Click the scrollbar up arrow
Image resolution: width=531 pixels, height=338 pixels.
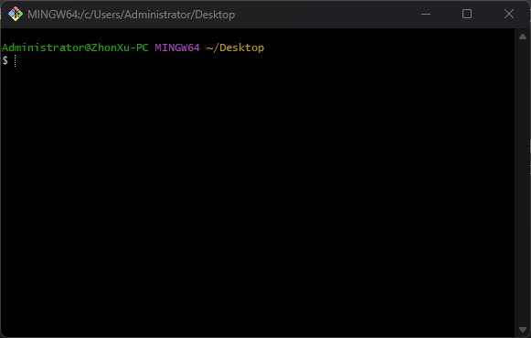[523, 37]
